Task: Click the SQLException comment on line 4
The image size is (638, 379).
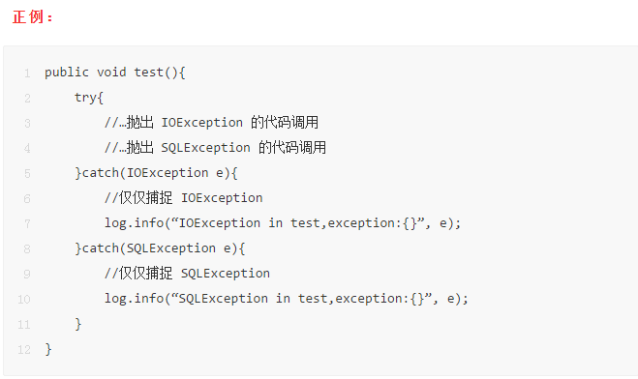Action: click(x=215, y=148)
